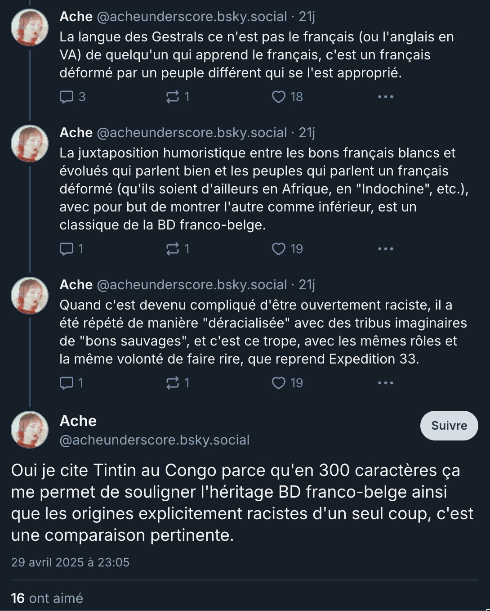490x611 pixels.
Task: Open options menu on juxtaposition humoristique post
Action: pos(385,249)
